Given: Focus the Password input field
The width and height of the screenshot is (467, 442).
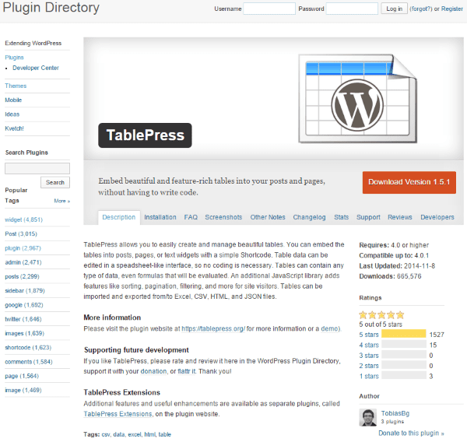Looking at the screenshot, I should pyautogui.click(x=352, y=9).
